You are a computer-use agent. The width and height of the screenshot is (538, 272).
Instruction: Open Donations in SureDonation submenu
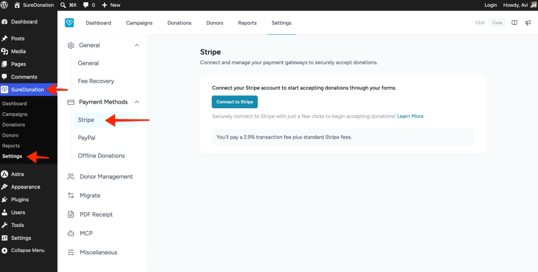click(14, 125)
